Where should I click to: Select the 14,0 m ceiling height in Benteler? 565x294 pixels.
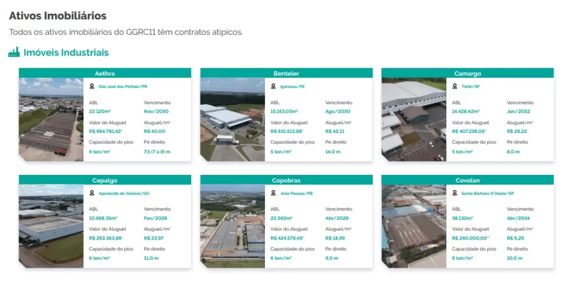[x=333, y=152]
